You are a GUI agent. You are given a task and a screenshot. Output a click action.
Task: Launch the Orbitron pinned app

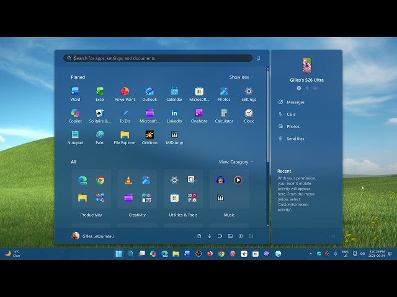point(149,137)
